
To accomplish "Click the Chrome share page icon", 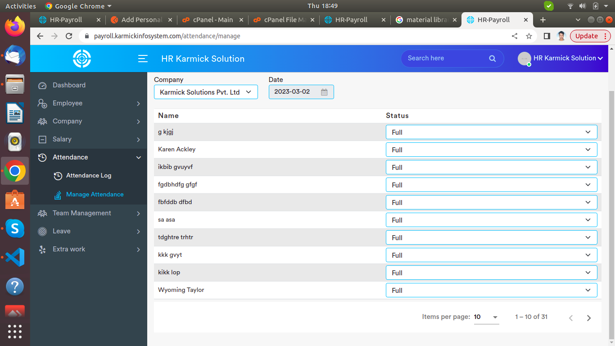I will (515, 36).
